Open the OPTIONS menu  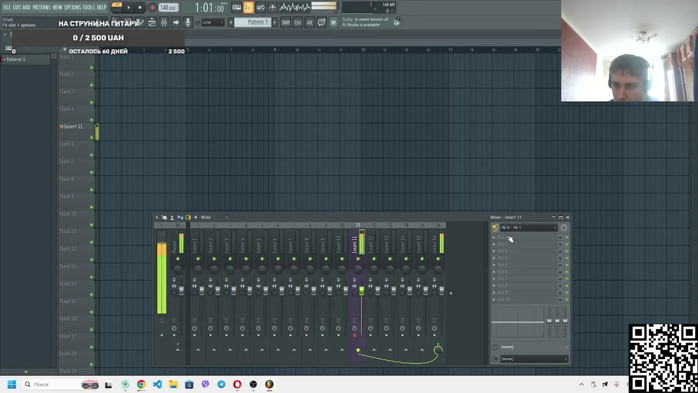click(x=73, y=7)
